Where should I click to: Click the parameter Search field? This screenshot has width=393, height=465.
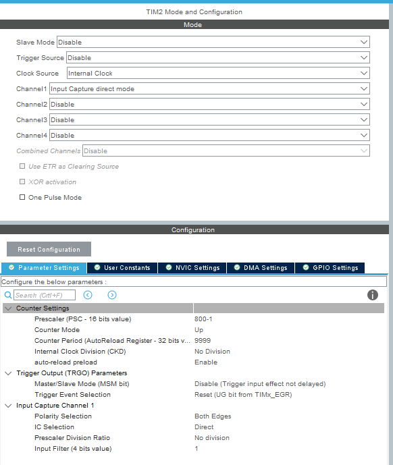[45, 295]
